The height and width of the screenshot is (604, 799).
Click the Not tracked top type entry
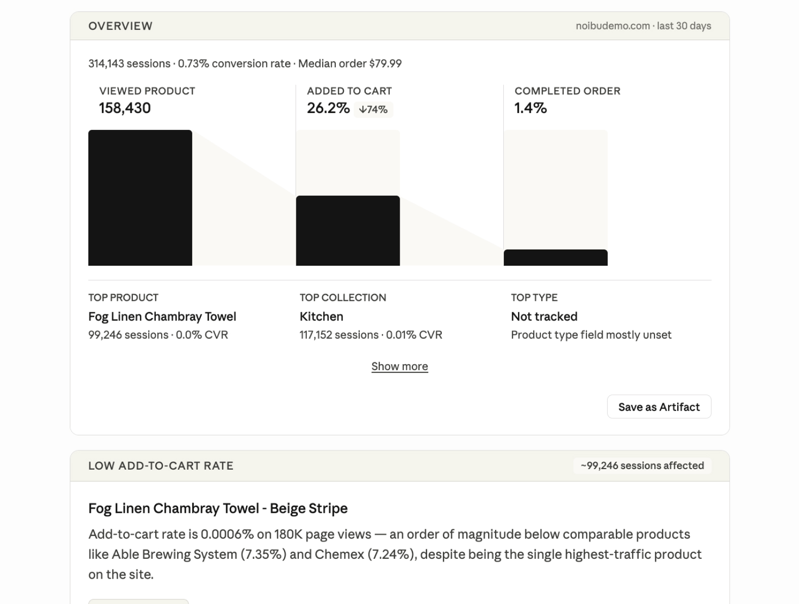click(x=544, y=316)
